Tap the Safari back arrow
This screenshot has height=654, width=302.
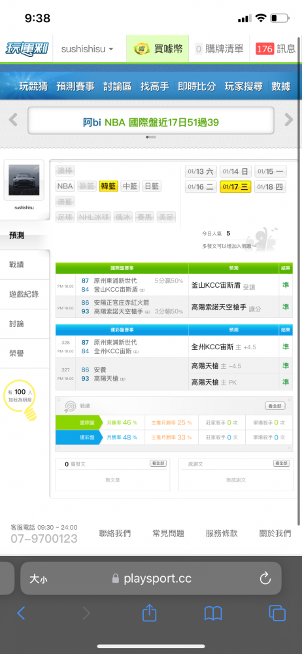(22, 613)
